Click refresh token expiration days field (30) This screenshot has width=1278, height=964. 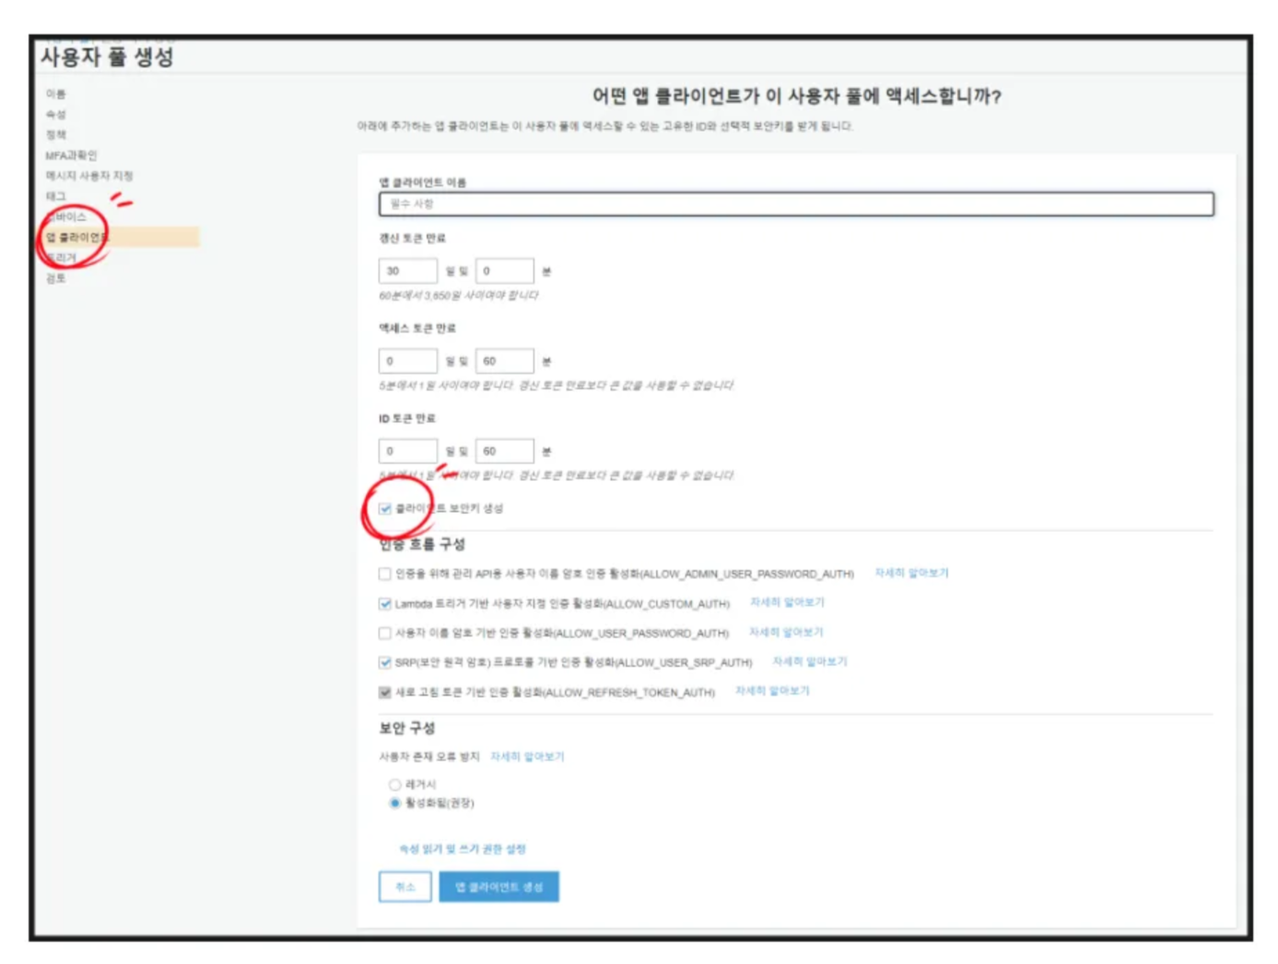click(408, 271)
